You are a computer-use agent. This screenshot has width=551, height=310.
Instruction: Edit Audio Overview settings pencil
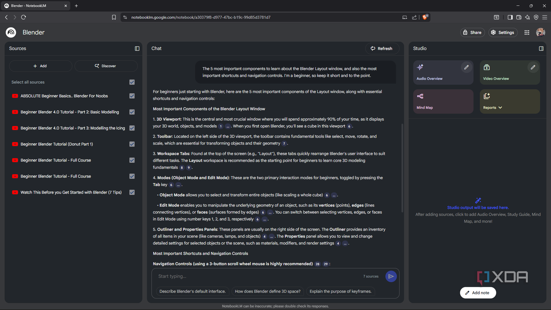[466, 67]
